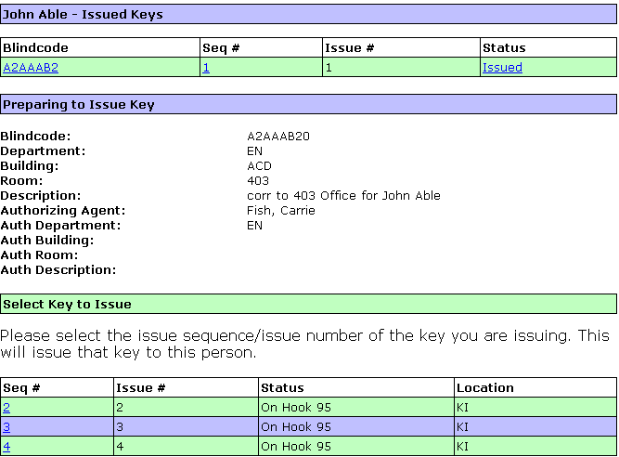Click the 'Authorizing Agent:' label

click(63, 211)
